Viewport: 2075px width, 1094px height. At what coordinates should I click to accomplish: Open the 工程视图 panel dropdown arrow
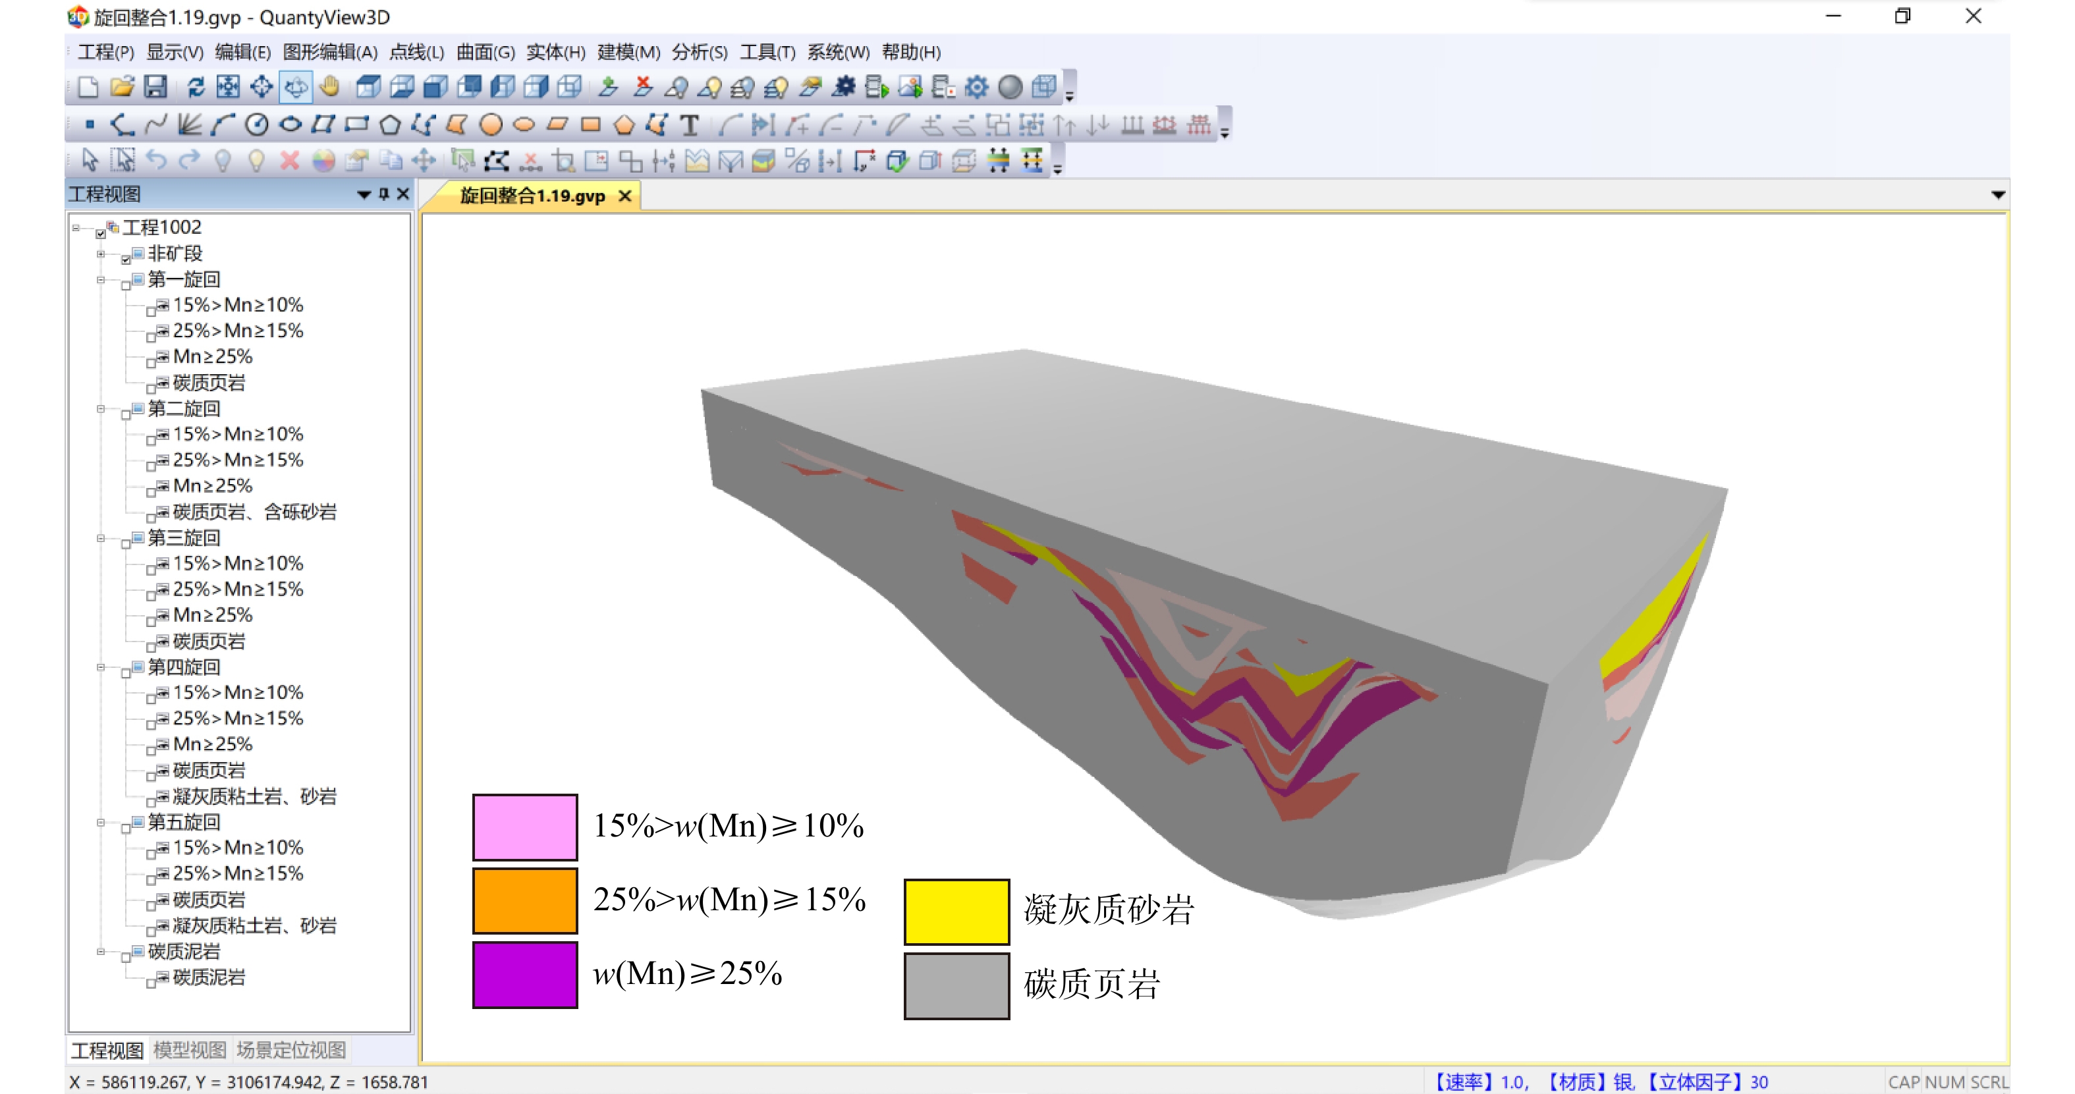pos(363,194)
